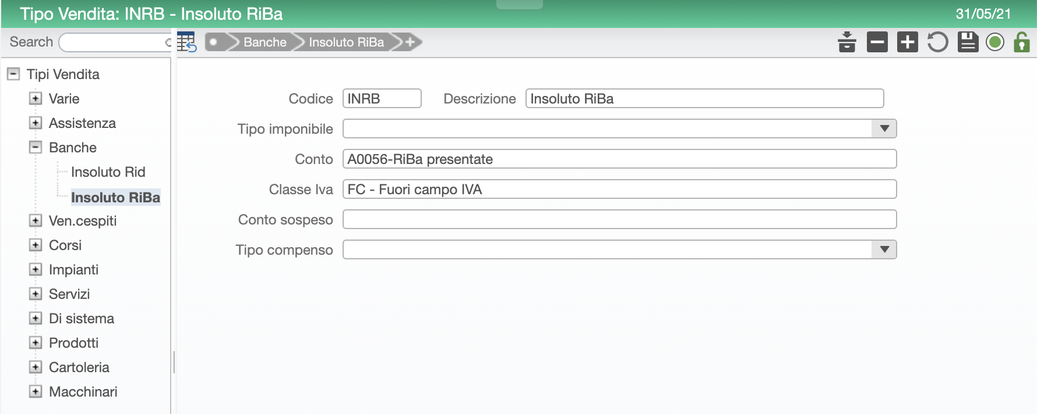Select the Insoluto RiBa breadcrumb item
The height and width of the screenshot is (414, 1037).
pos(346,42)
